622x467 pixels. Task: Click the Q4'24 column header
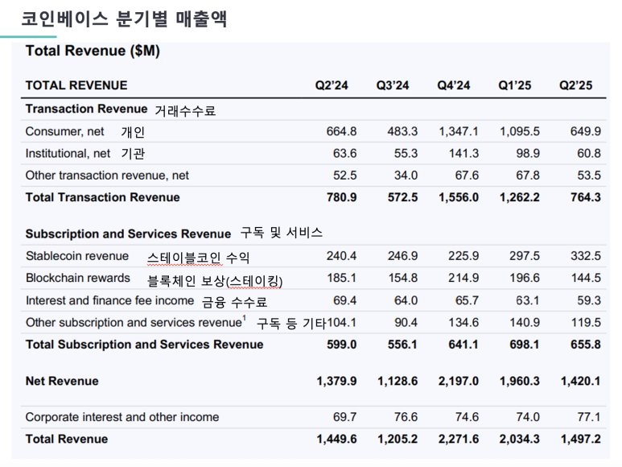(454, 85)
